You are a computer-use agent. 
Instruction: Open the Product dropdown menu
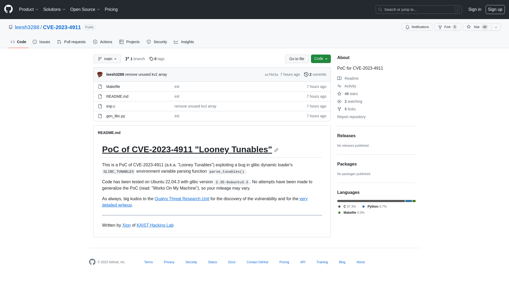[29, 10]
